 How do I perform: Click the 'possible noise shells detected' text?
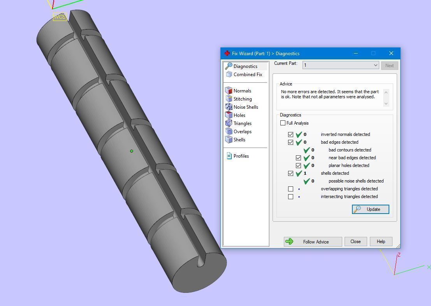click(x=356, y=181)
